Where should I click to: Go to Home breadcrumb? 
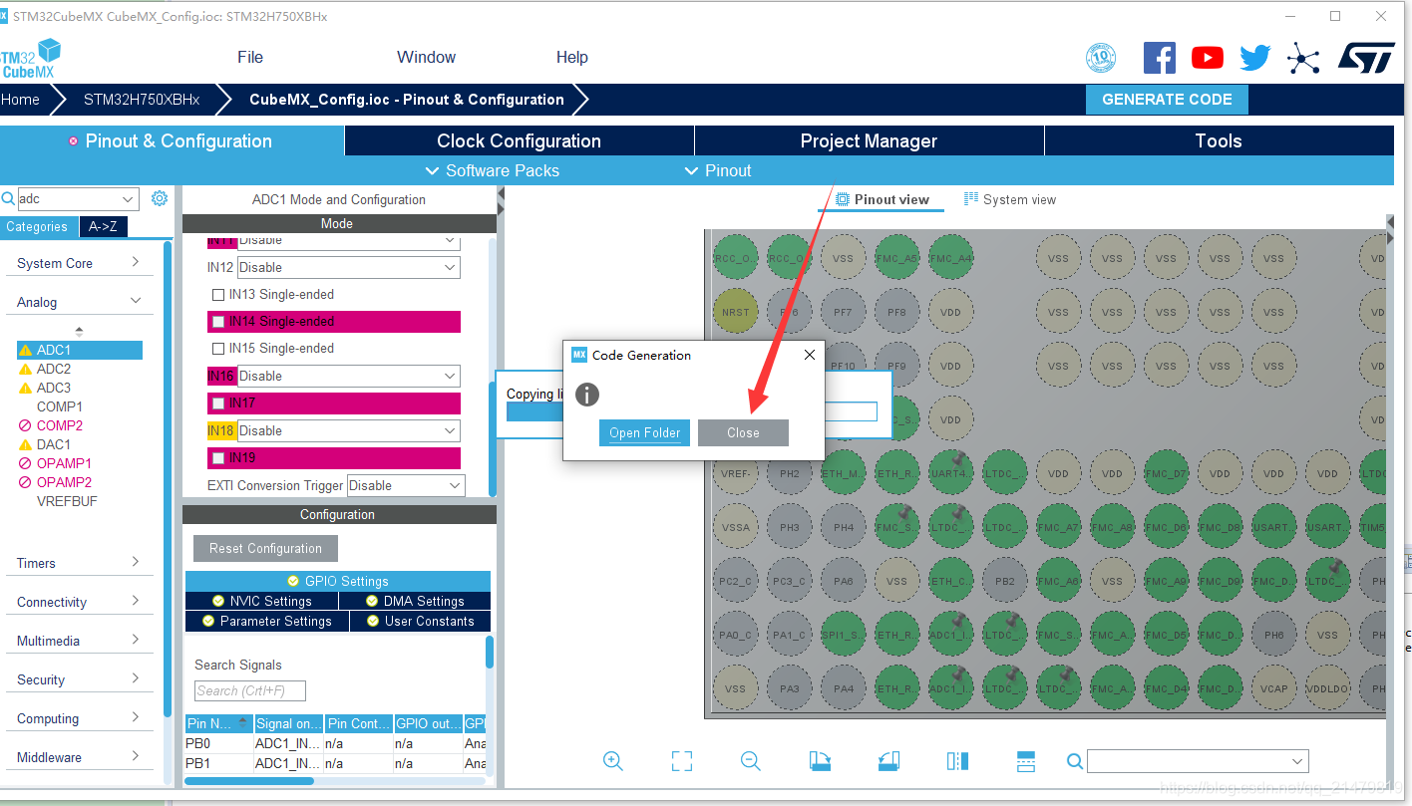click(20, 100)
